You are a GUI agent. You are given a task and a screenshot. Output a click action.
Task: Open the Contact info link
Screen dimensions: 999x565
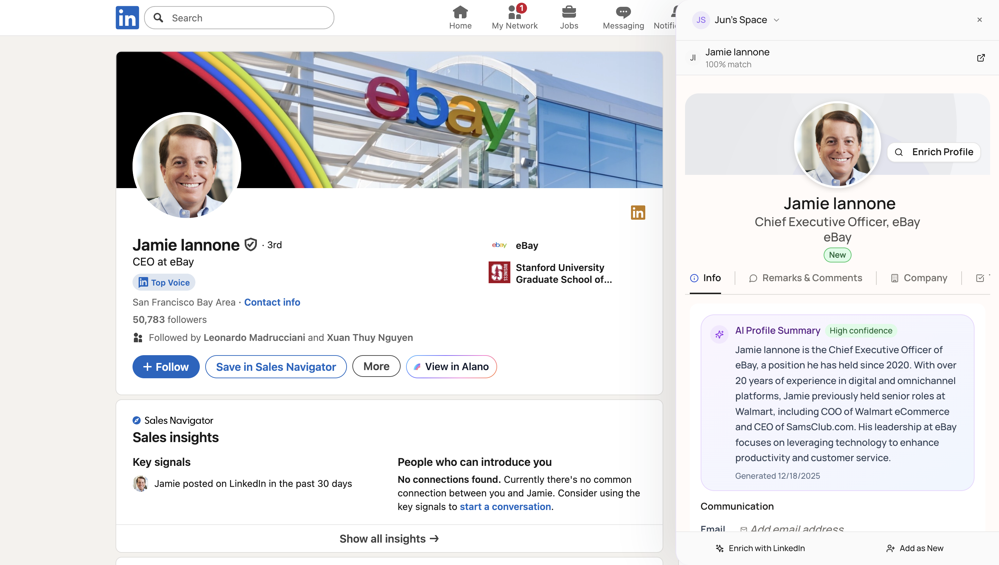click(x=272, y=302)
